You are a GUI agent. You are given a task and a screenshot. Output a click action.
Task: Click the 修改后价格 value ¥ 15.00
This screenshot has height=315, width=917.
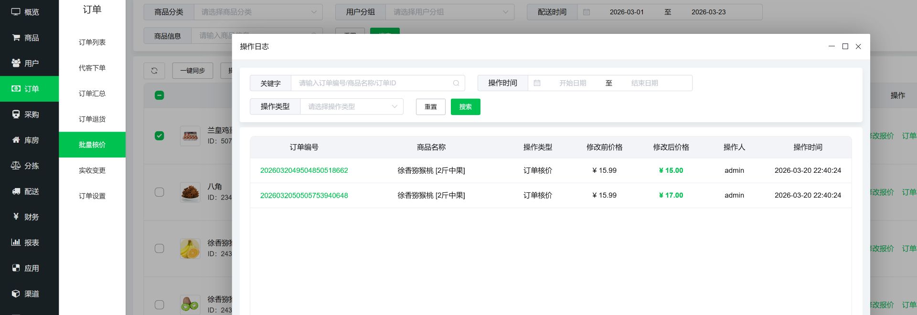click(x=671, y=170)
